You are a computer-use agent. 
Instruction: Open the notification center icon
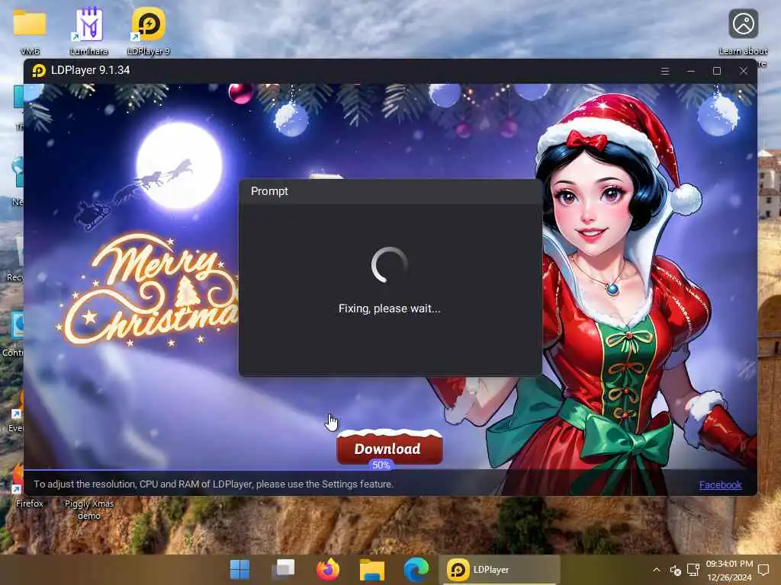(x=763, y=570)
